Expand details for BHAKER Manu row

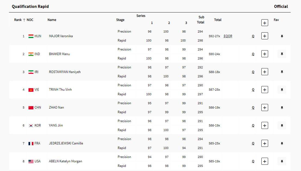click(265, 54)
